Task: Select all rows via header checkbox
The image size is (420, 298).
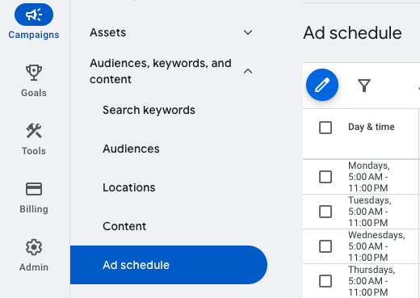Action: click(325, 128)
